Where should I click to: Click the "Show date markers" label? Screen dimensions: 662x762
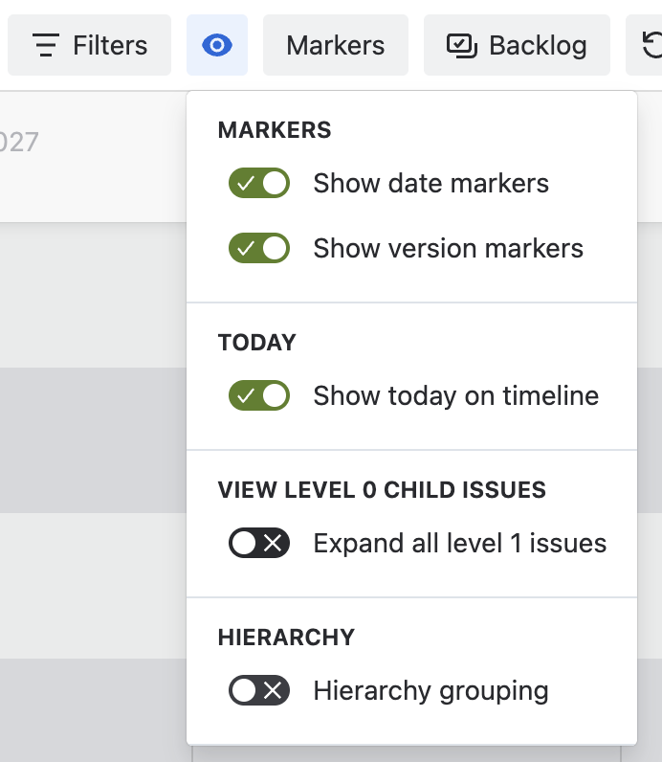[430, 183]
